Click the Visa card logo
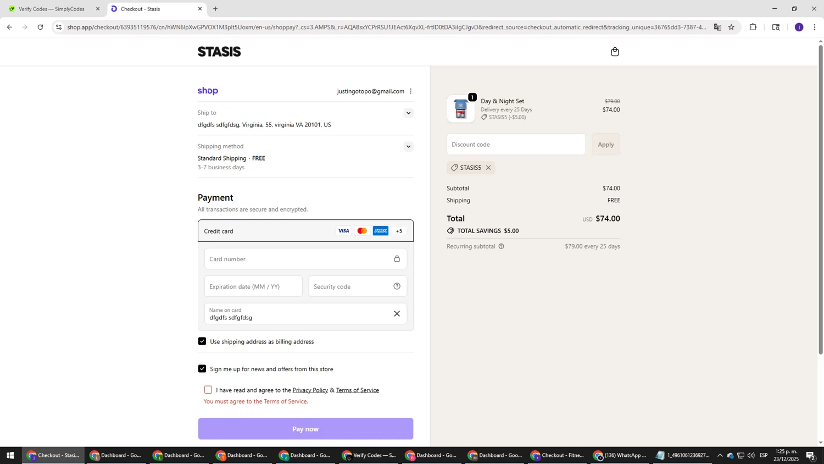Screen dimensions: 824x464 coord(343,231)
